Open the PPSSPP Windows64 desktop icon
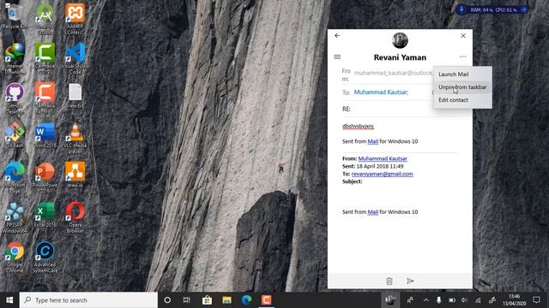This screenshot has width=549, height=308. (x=15, y=217)
